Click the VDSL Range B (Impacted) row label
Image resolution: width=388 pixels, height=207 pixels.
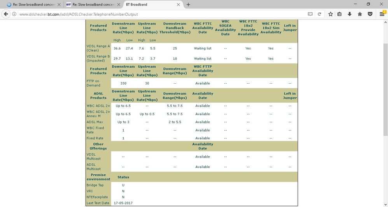pyautogui.click(x=98, y=58)
